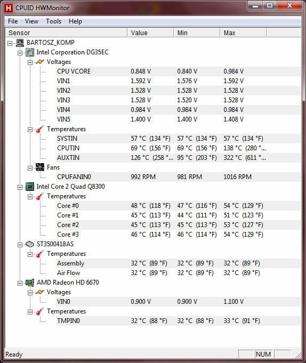Select the Core #3 row
Viewport: 306px width, 363px height.
pos(178,235)
